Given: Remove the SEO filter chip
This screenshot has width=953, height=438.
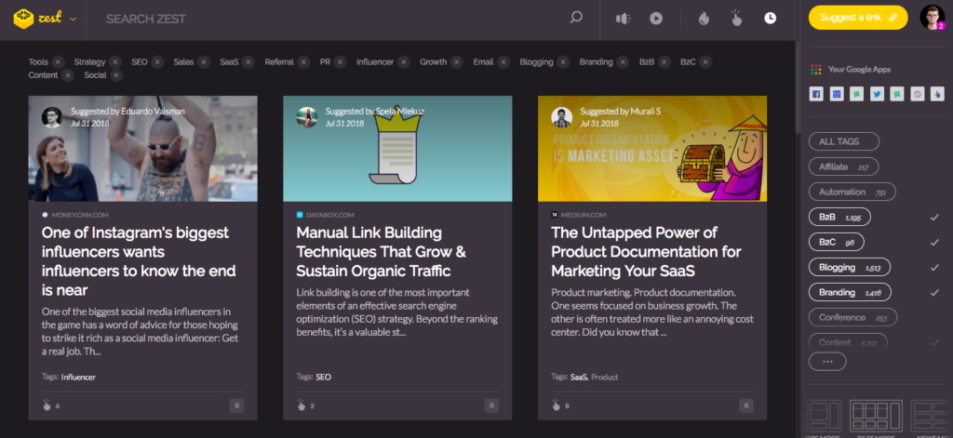Looking at the screenshot, I should (157, 62).
